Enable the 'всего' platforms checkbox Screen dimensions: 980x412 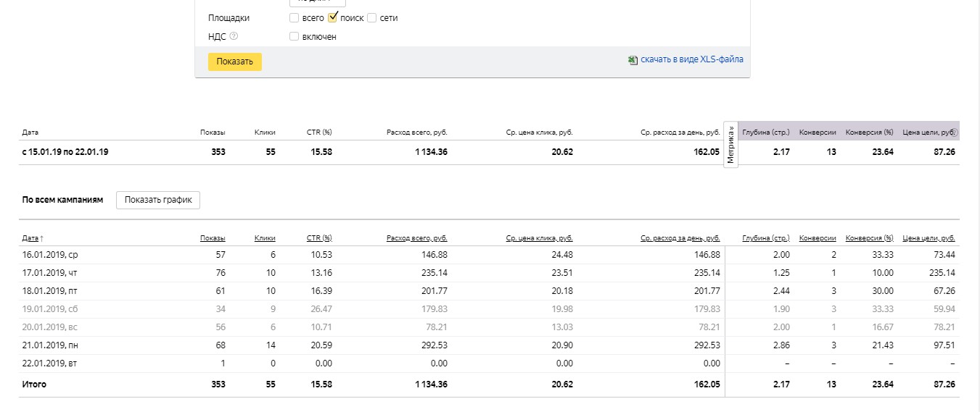click(294, 18)
